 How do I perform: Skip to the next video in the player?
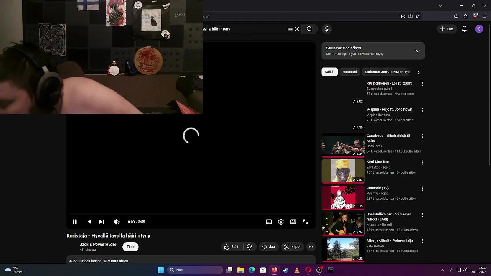point(101,222)
